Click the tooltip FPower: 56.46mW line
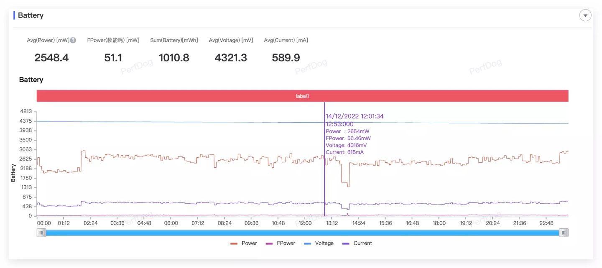This screenshot has height=268, width=602. (x=348, y=138)
